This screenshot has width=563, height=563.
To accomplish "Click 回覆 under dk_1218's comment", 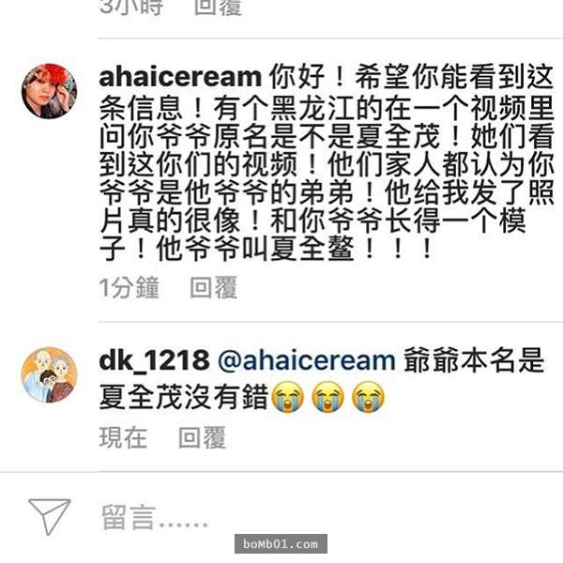I will [202, 437].
